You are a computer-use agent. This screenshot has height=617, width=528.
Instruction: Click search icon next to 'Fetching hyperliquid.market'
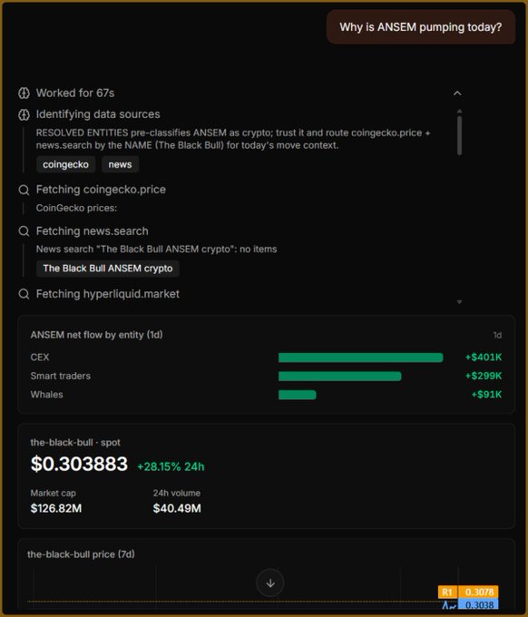[24, 294]
